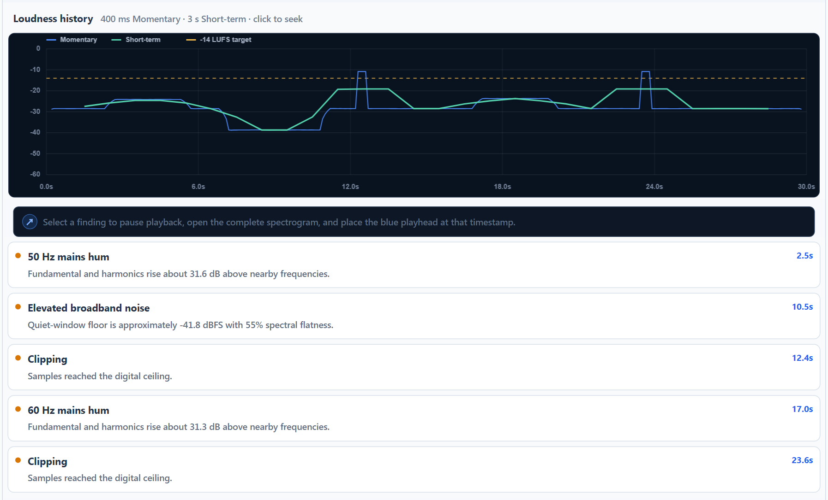Toggle the Short-term series in chart legend
Viewport: 828px width, 500px height.
[136, 40]
